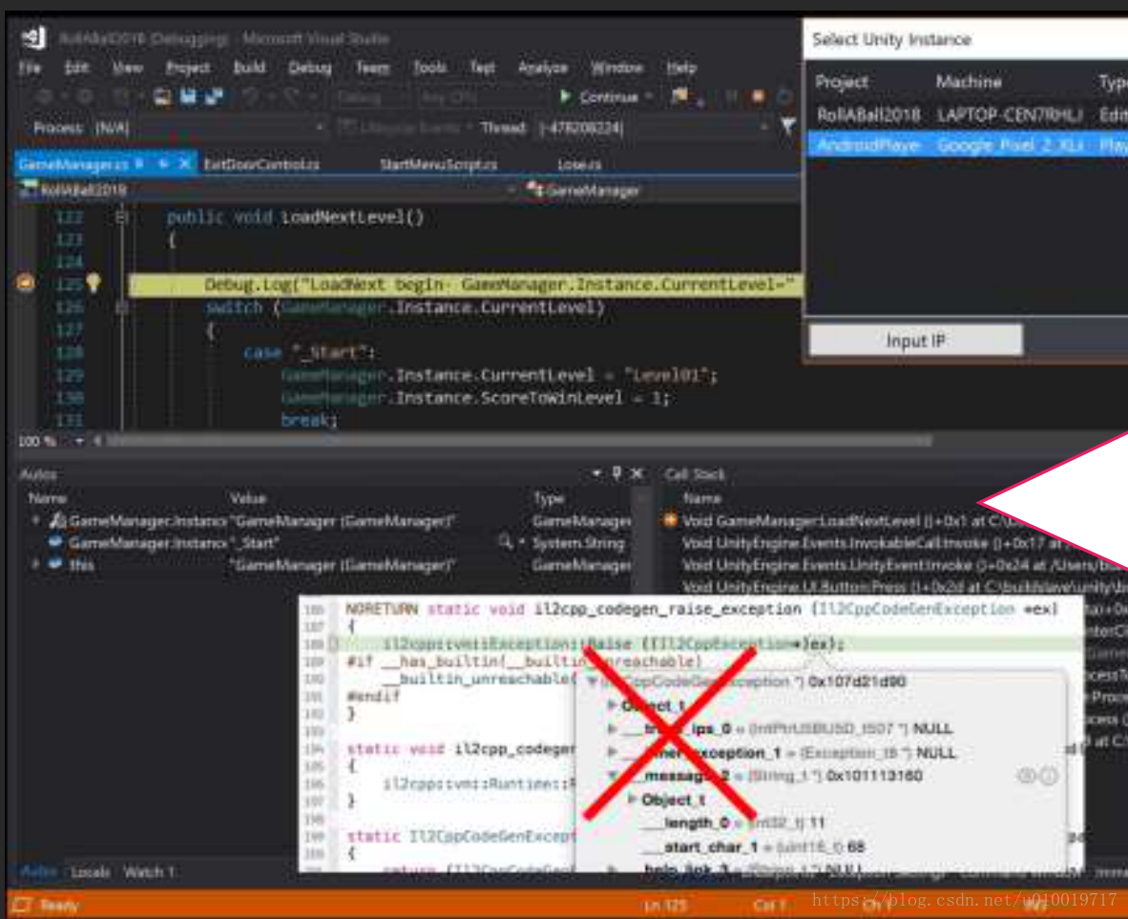Click the editor horizontal scrollbar
1128x919 pixels.
[518, 441]
